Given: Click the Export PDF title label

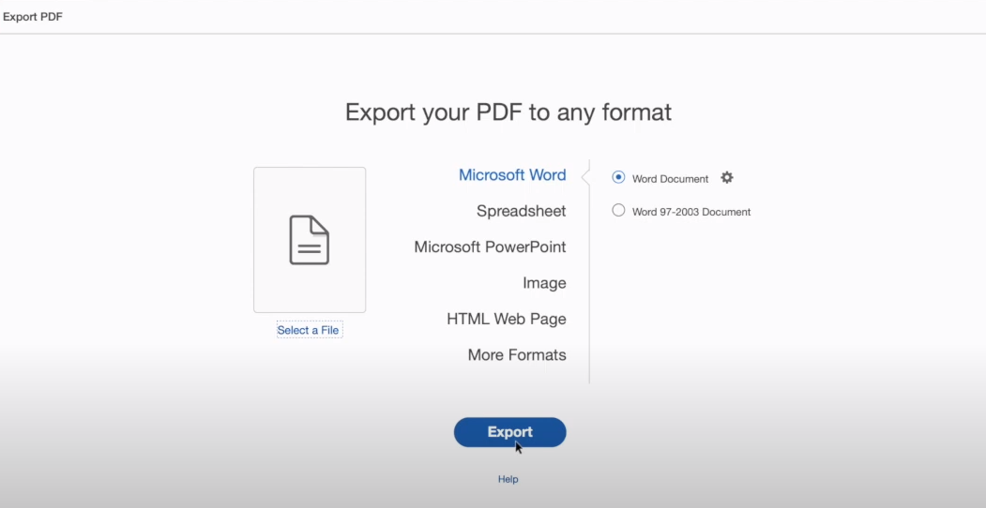Looking at the screenshot, I should (33, 17).
